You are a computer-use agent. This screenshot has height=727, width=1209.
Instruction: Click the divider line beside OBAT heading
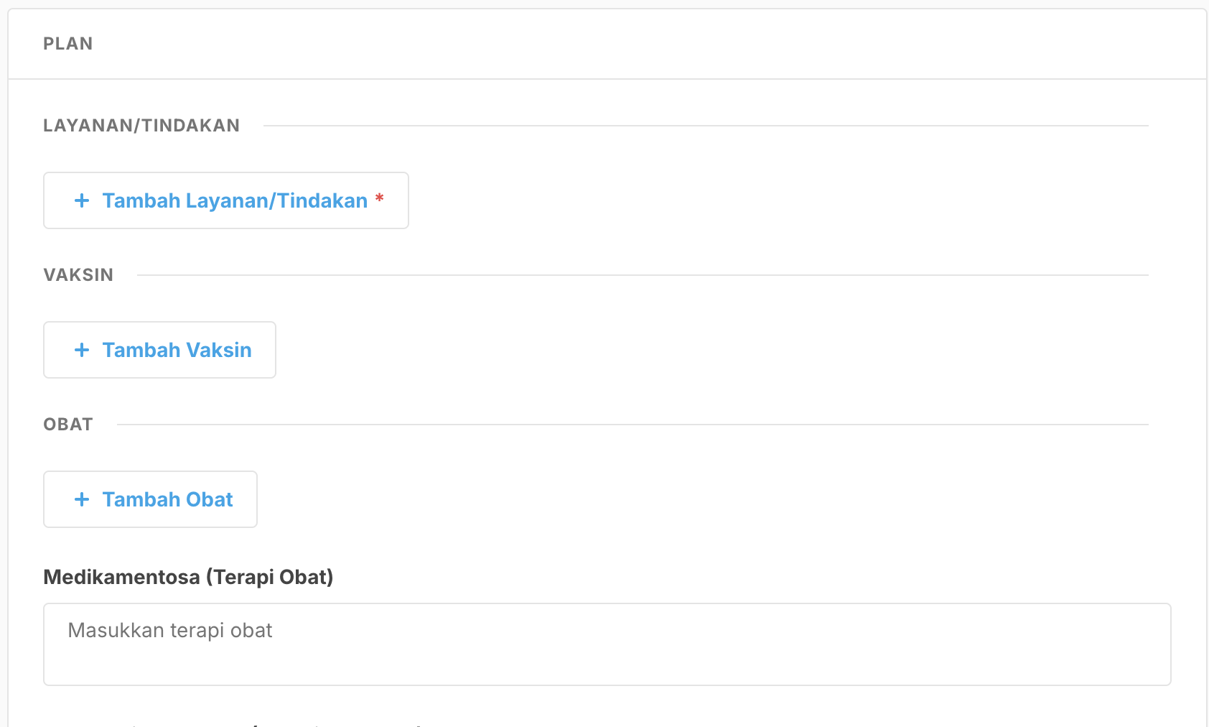point(632,425)
